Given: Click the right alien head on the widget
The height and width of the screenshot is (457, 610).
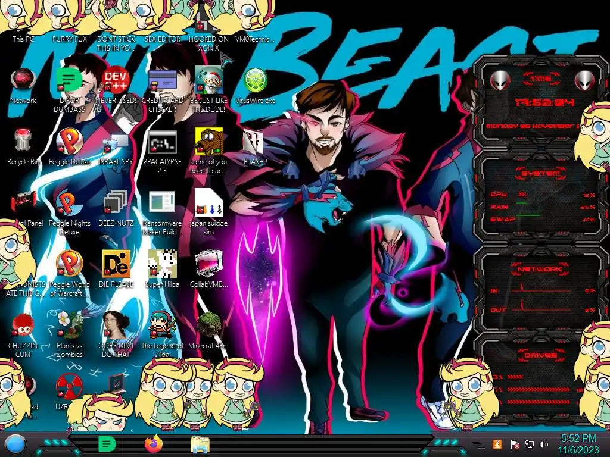Looking at the screenshot, I should point(584,81).
